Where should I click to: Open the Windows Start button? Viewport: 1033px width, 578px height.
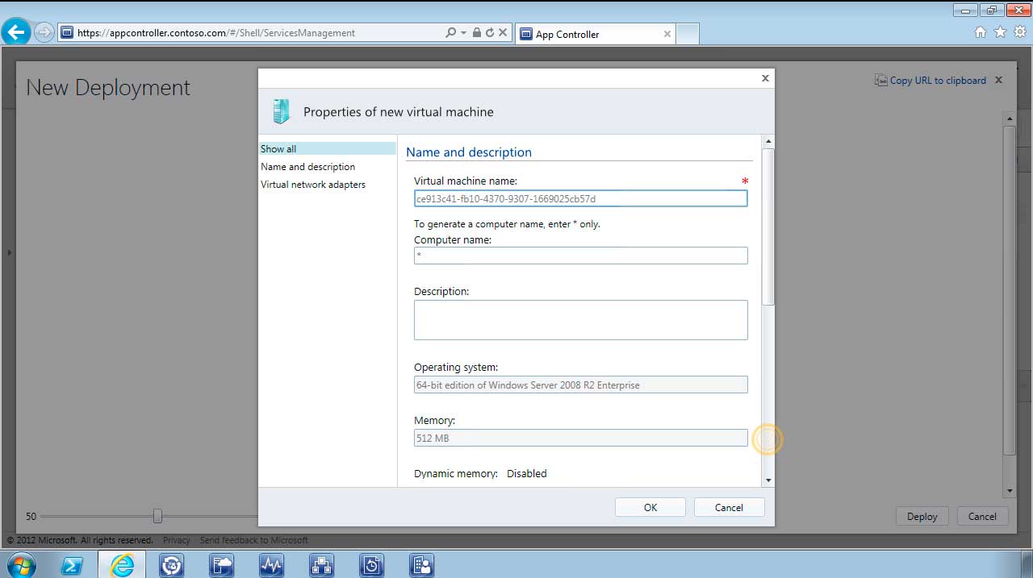21,565
